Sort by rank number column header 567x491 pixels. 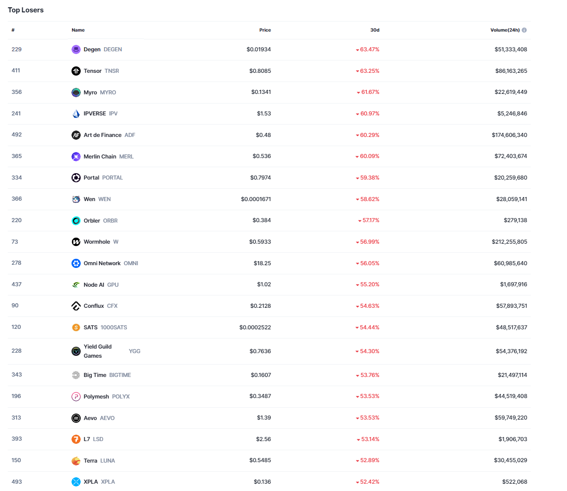(x=13, y=30)
